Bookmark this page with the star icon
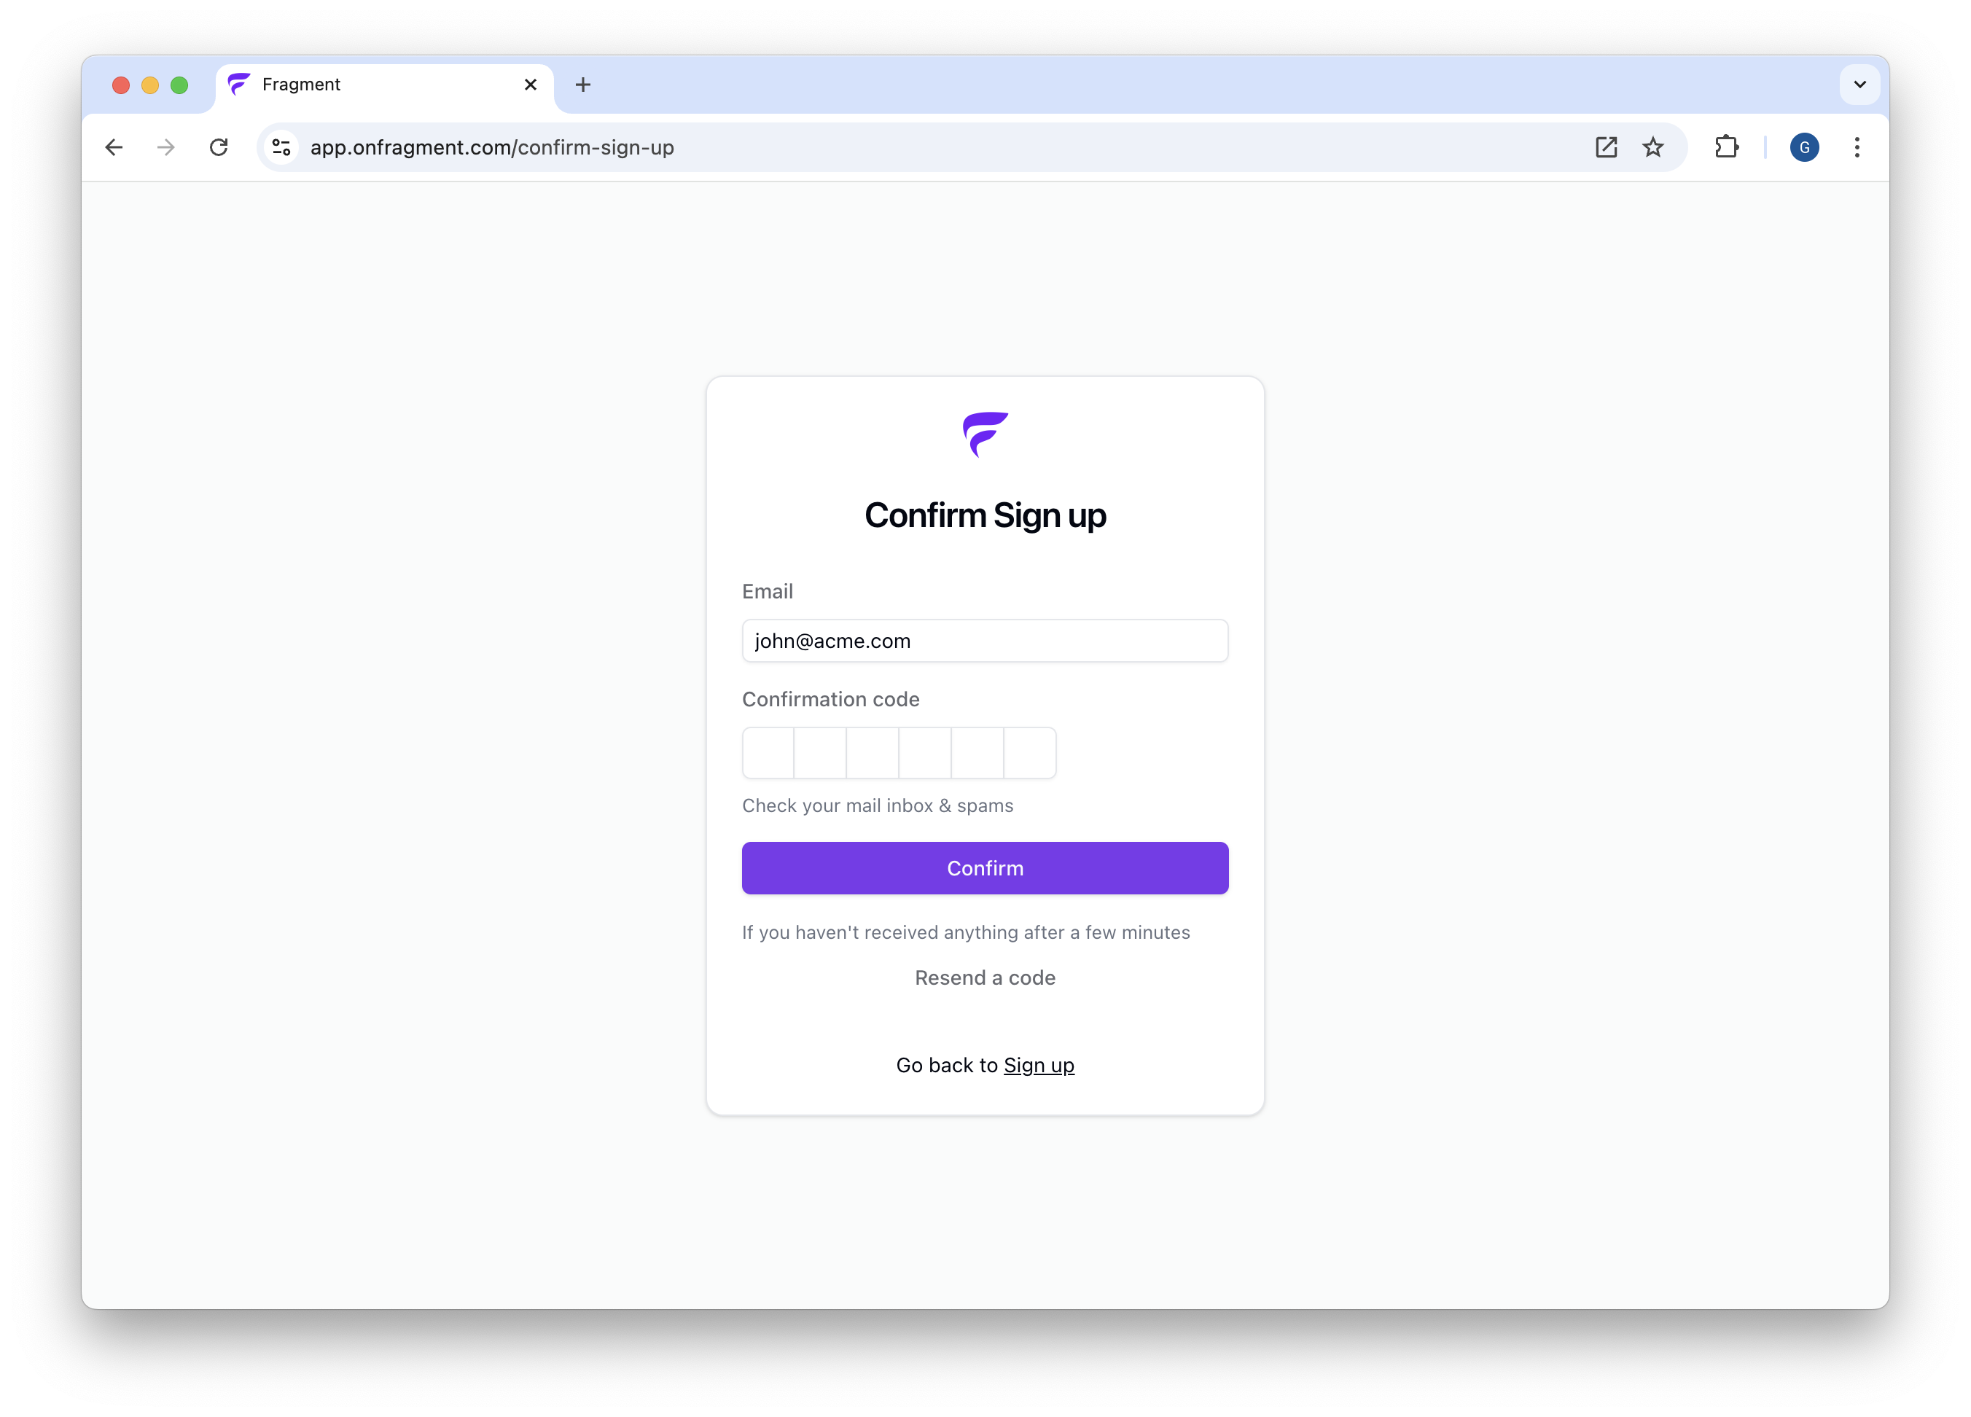The height and width of the screenshot is (1417, 1971). (x=1653, y=147)
